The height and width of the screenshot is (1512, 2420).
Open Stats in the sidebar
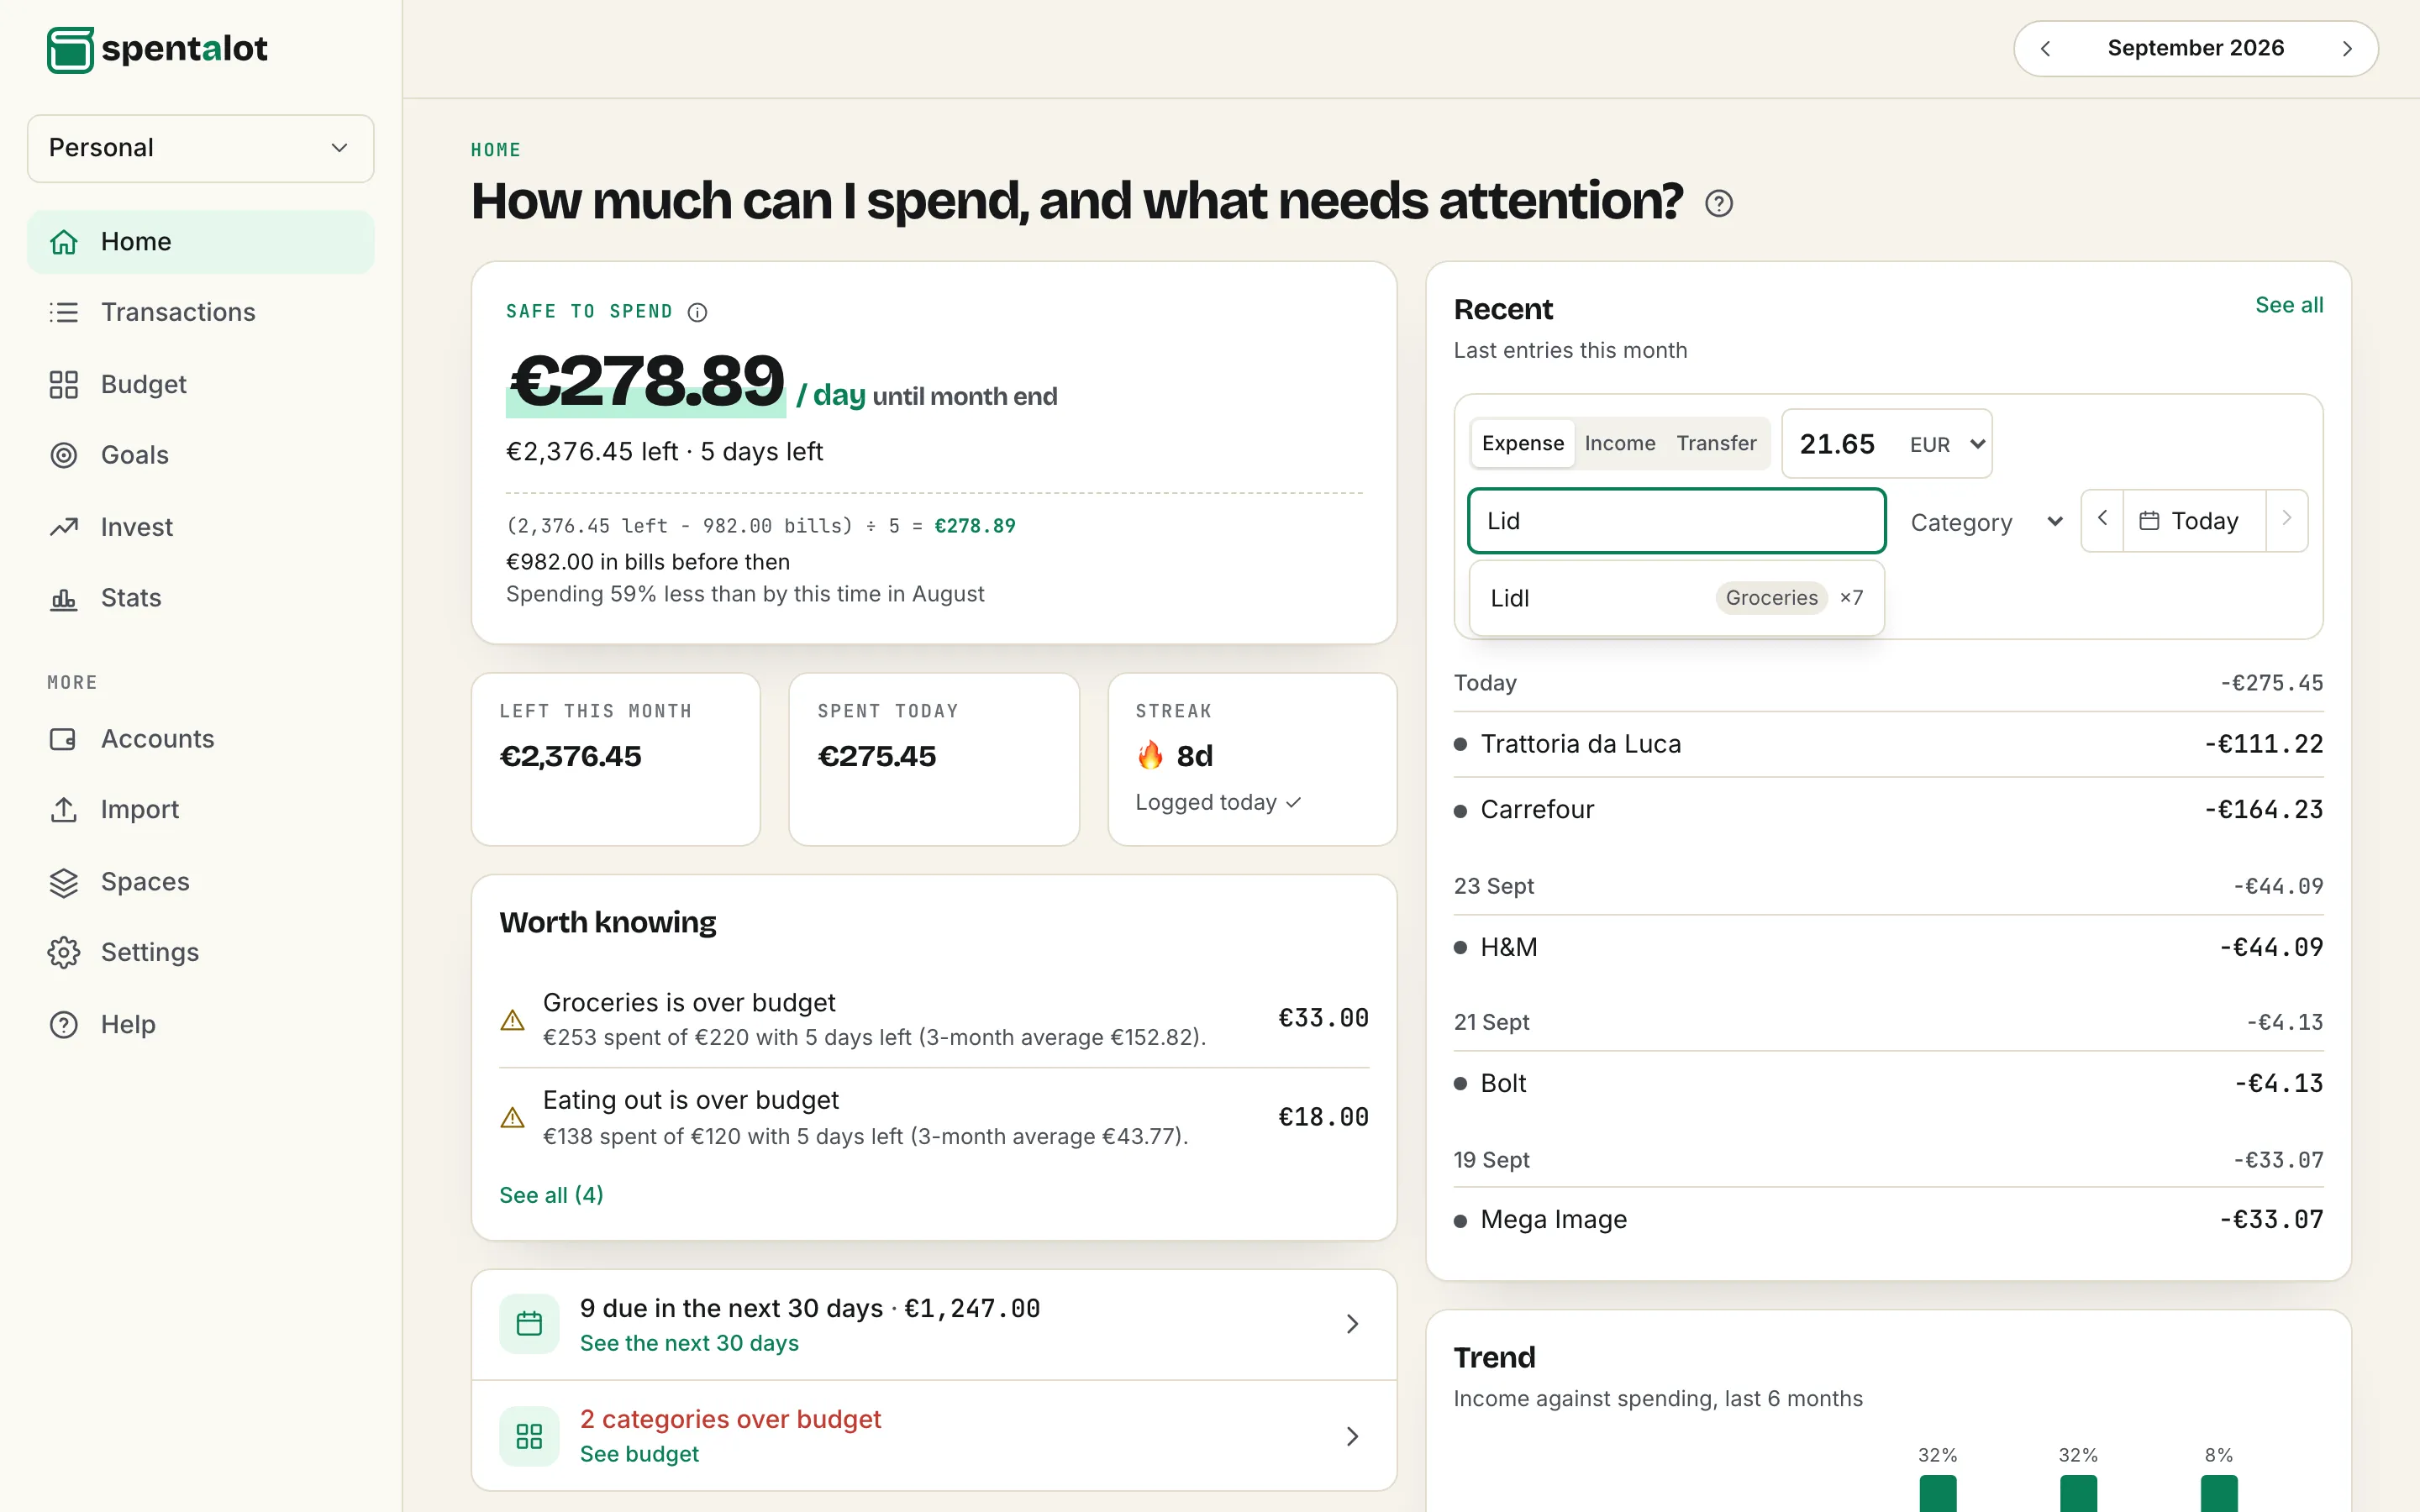click(x=200, y=598)
